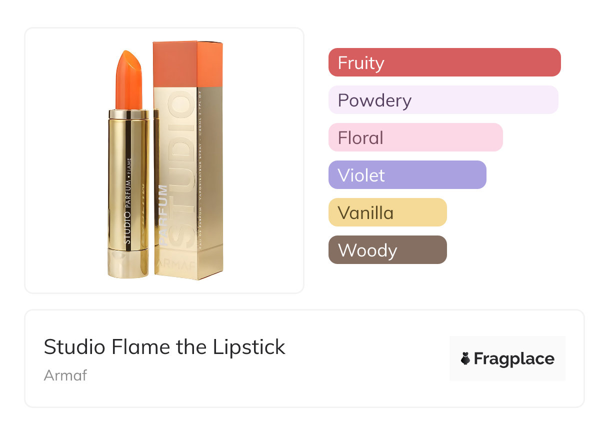The width and height of the screenshot is (609, 432).
Task: Click the Fragplace badge background
Action: point(507,358)
